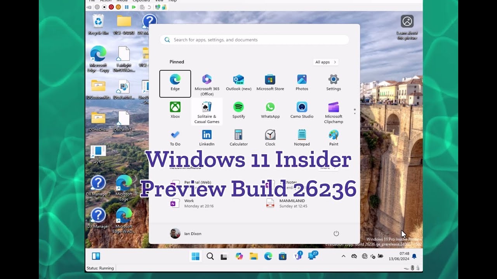Click the power button in Start menu

(336, 233)
